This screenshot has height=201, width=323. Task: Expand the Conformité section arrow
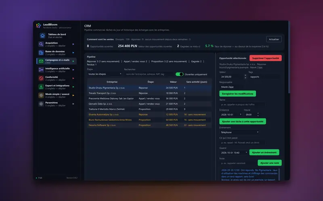(73, 78)
